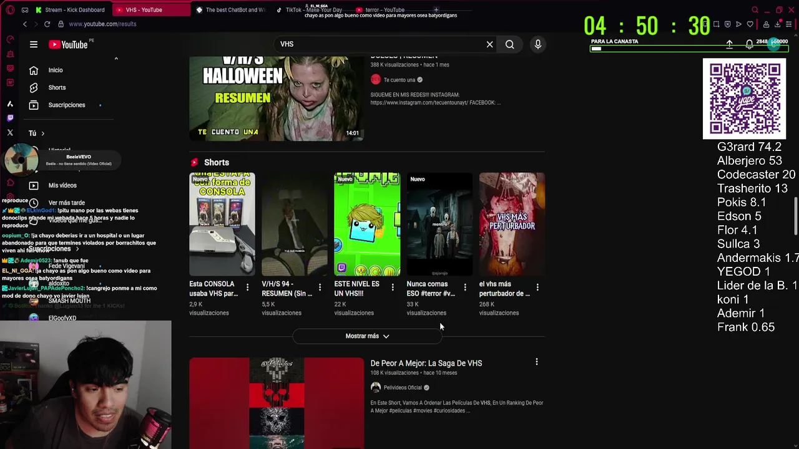
Task: Open options for el vhs más perturbador short
Action: pyautogui.click(x=537, y=287)
